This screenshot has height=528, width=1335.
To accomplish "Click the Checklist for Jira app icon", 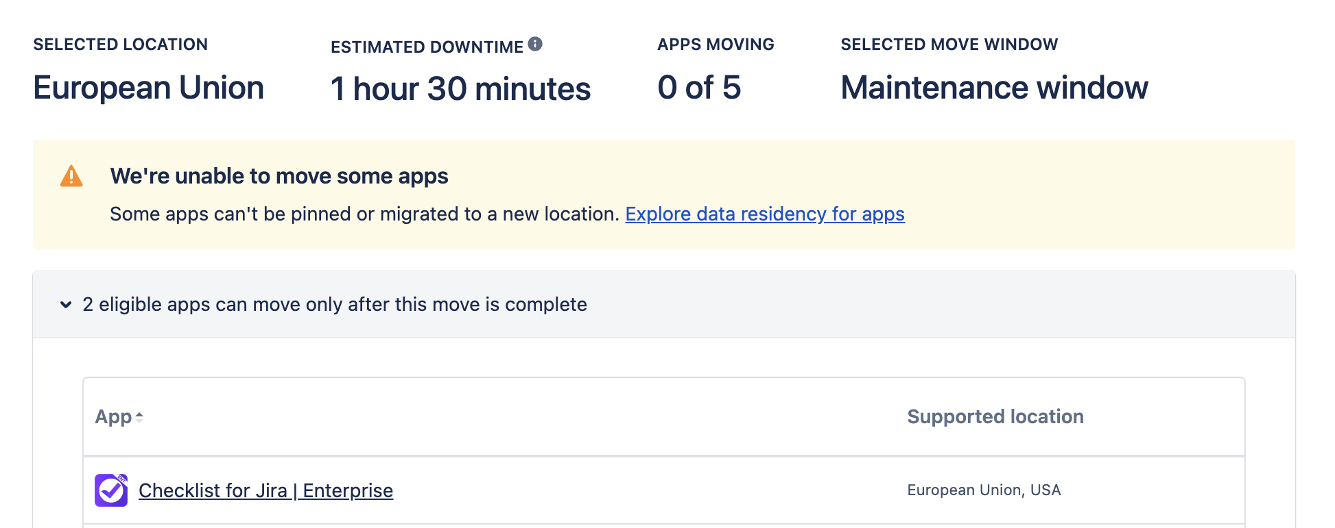I will (111, 490).
